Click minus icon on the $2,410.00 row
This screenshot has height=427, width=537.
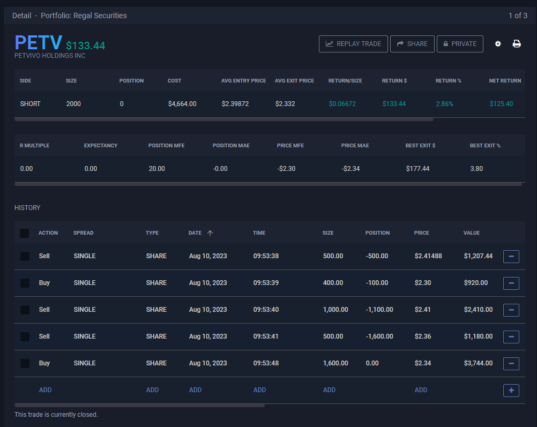click(511, 310)
